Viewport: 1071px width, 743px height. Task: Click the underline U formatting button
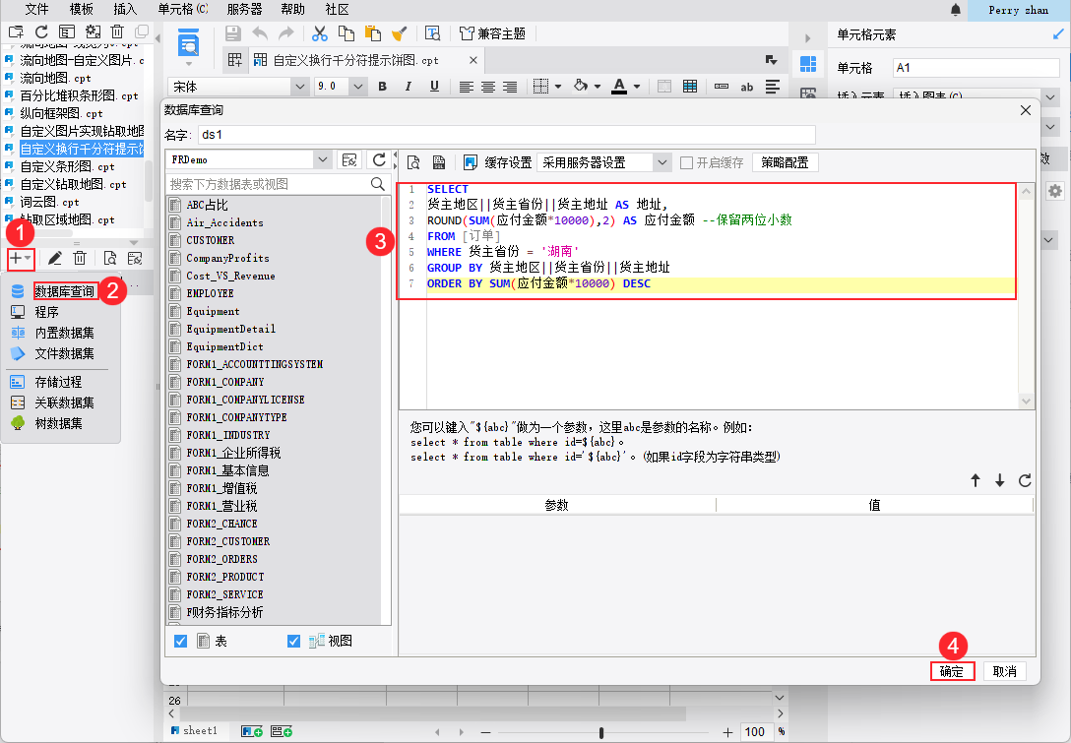(434, 87)
